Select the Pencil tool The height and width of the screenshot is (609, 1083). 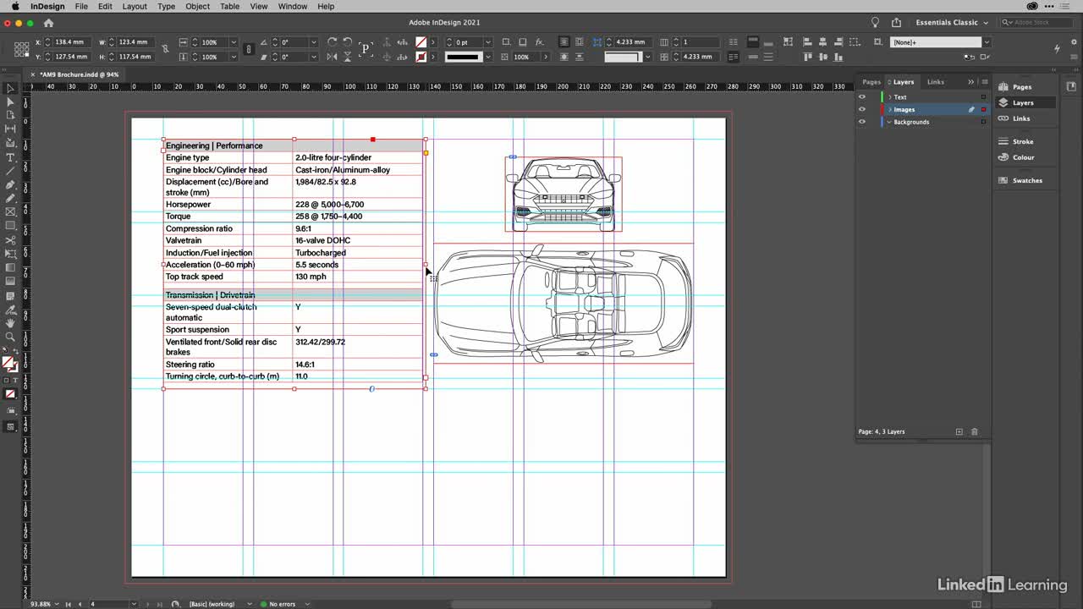click(x=10, y=198)
